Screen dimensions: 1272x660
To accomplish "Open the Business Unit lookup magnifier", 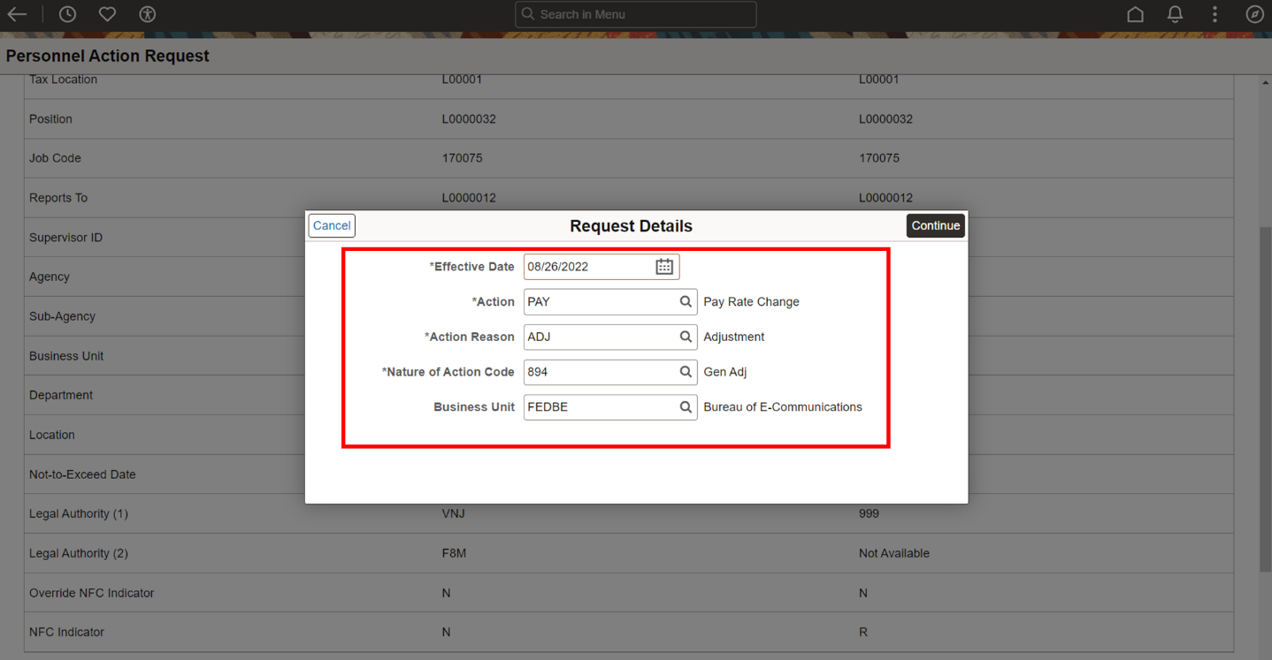I will pos(686,407).
